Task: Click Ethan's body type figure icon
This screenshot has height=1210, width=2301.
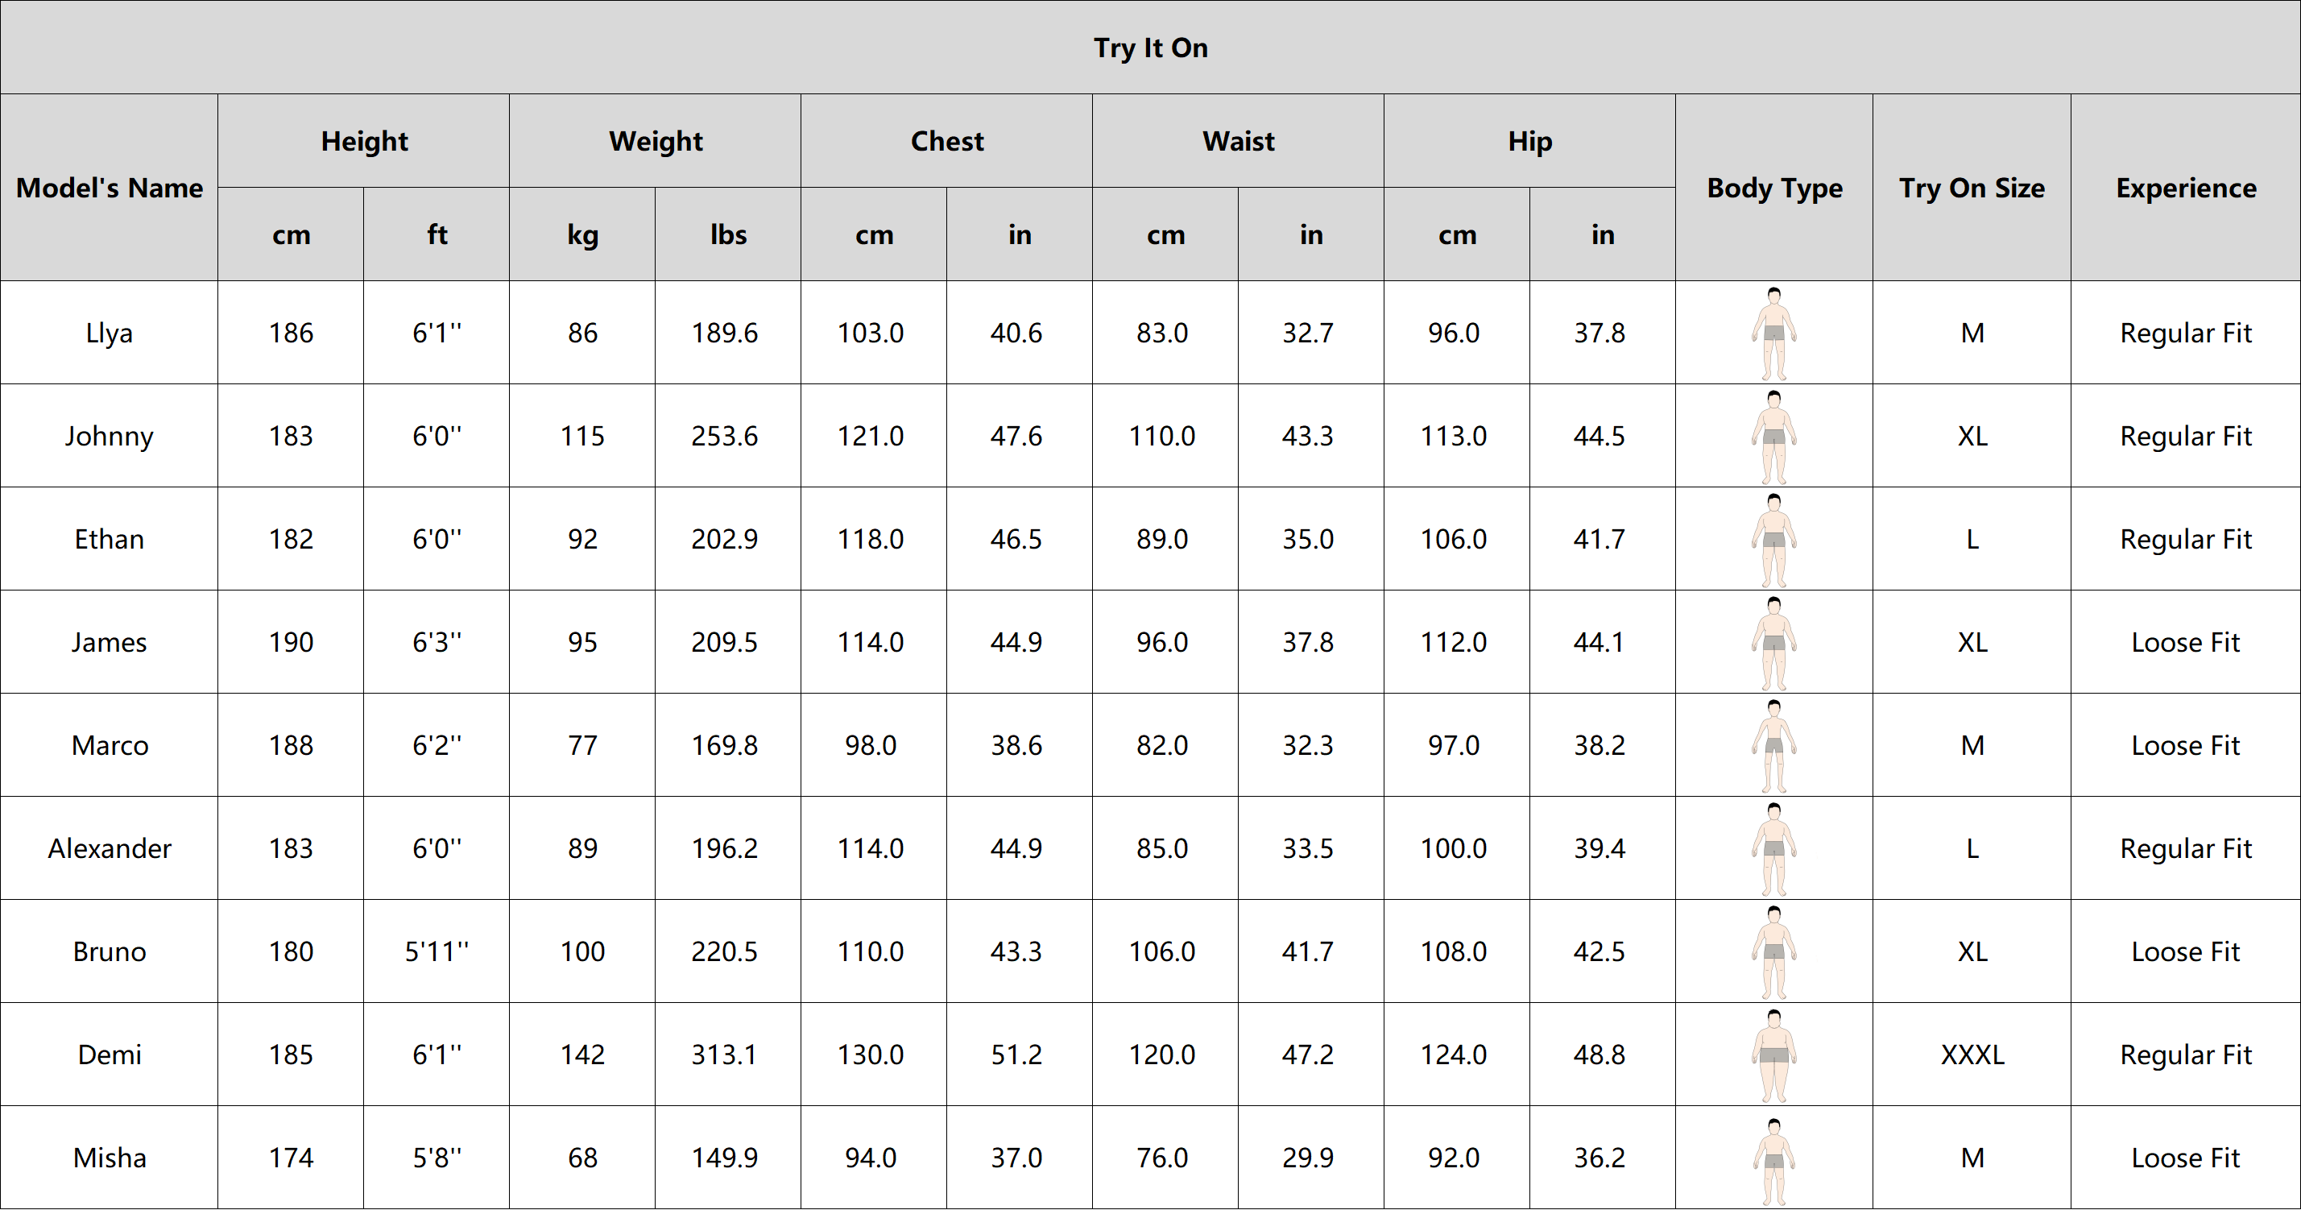Action: [1774, 539]
